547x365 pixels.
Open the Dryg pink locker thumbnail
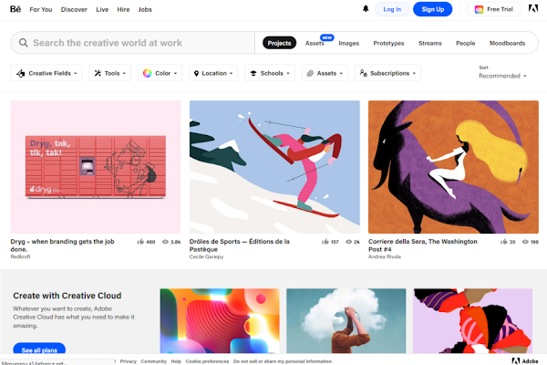(x=96, y=167)
